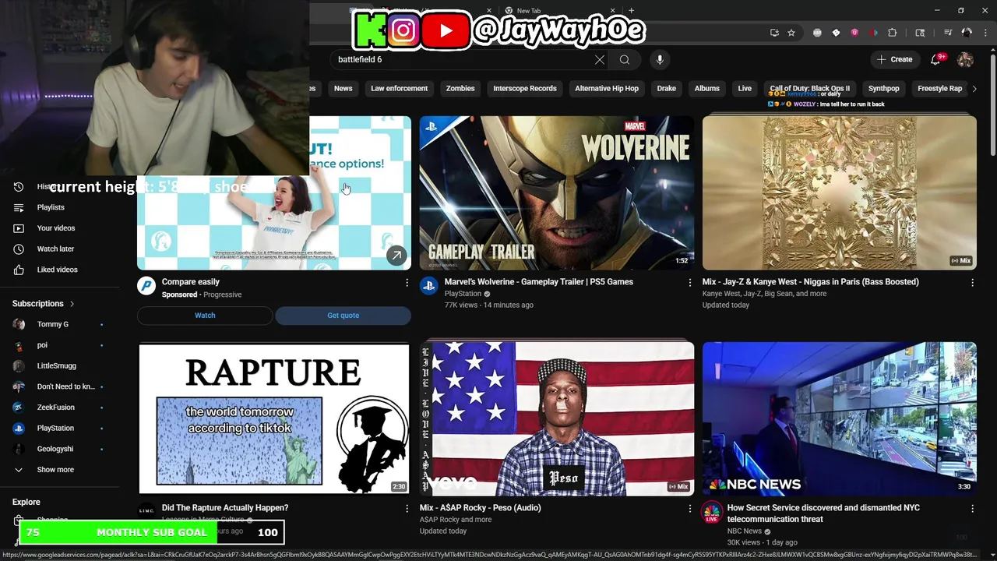Open YouTube notifications bell
The height and width of the screenshot is (561, 997).
(x=936, y=59)
